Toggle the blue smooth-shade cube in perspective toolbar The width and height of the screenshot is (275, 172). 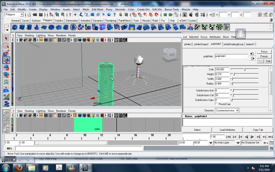(x=80, y=40)
